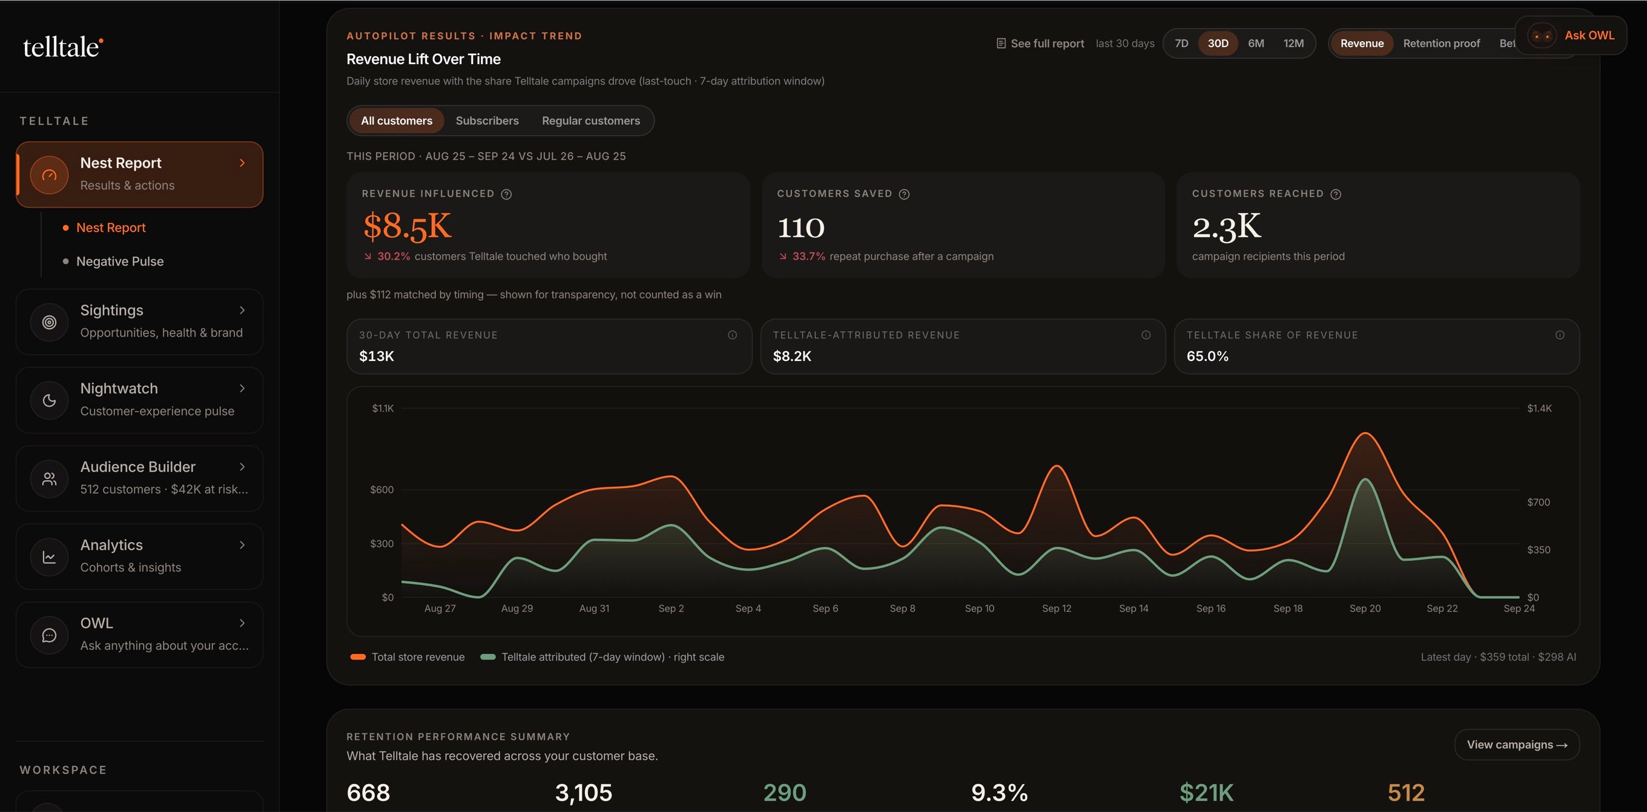Expand the Nightwatch chevron
1647x812 pixels.
(x=242, y=388)
